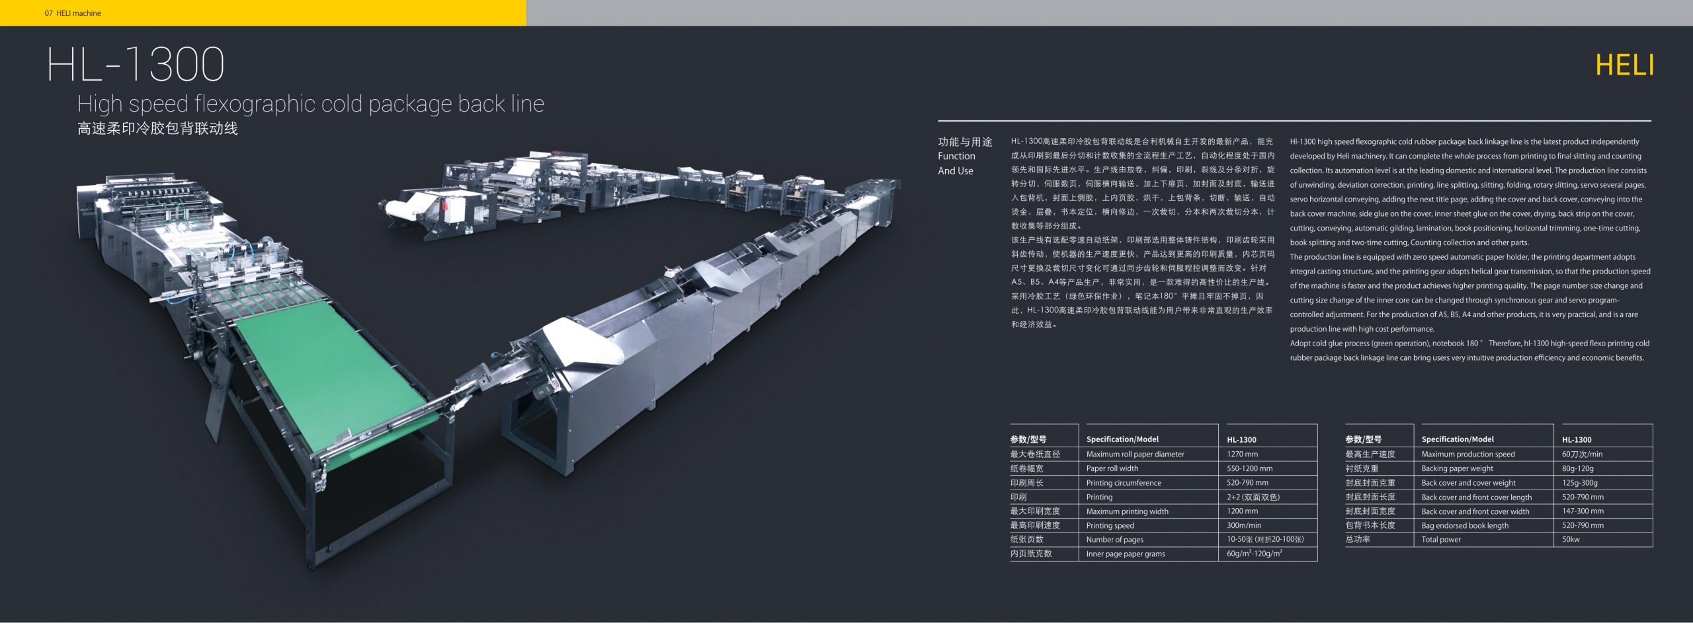This screenshot has width=1693, height=623.
Task: Click 'Specification/Model' header in the right table
Action: 1458,439
